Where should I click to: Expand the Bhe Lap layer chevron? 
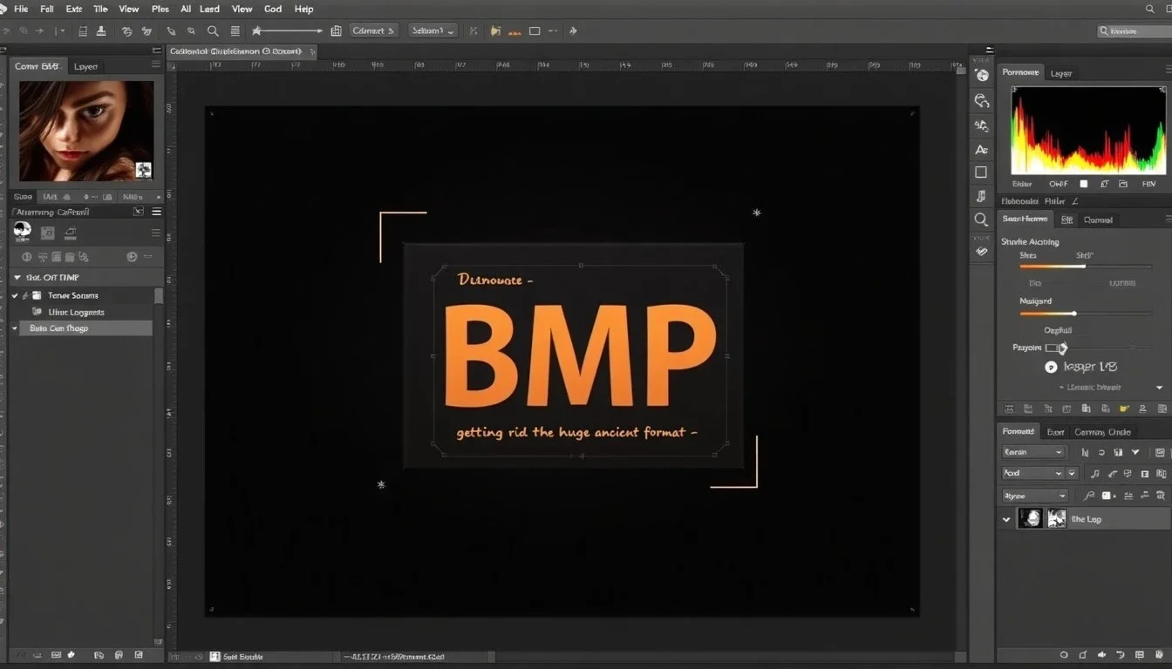[x=1006, y=519]
